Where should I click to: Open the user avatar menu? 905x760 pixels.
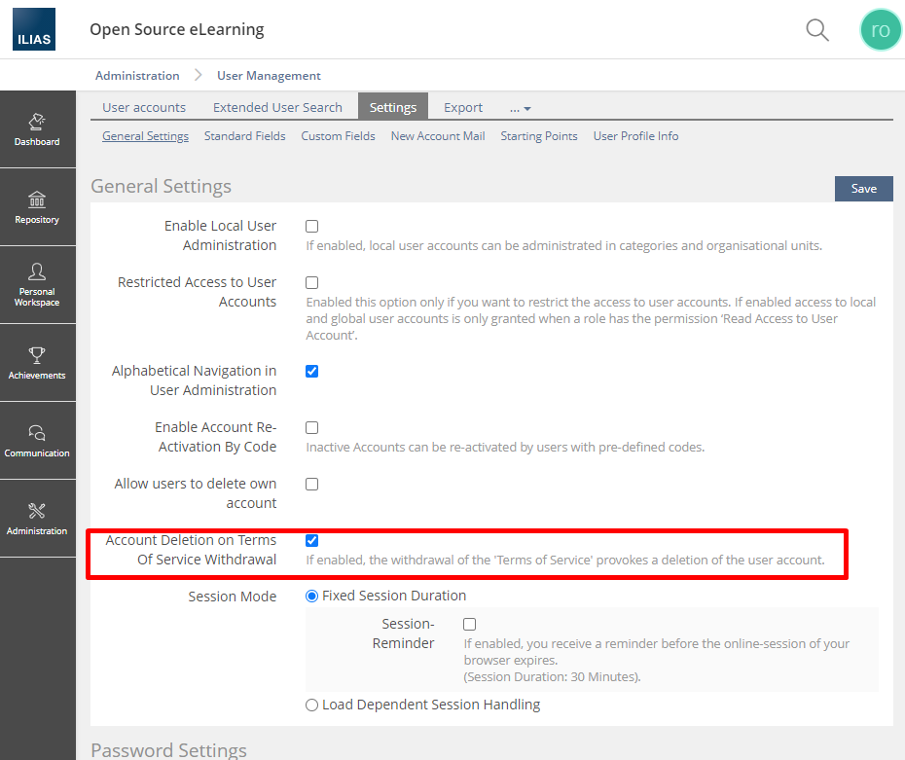[880, 30]
